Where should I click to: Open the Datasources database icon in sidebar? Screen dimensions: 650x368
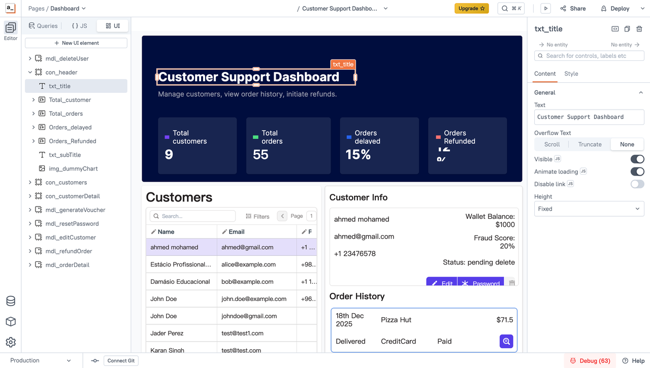pos(11,301)
